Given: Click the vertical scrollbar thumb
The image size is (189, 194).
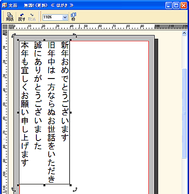Looking at the screenshot, I should (184, 114).
